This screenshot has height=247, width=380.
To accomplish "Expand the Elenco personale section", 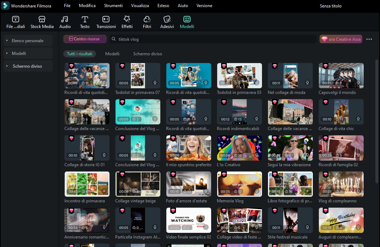I will 28,41.
